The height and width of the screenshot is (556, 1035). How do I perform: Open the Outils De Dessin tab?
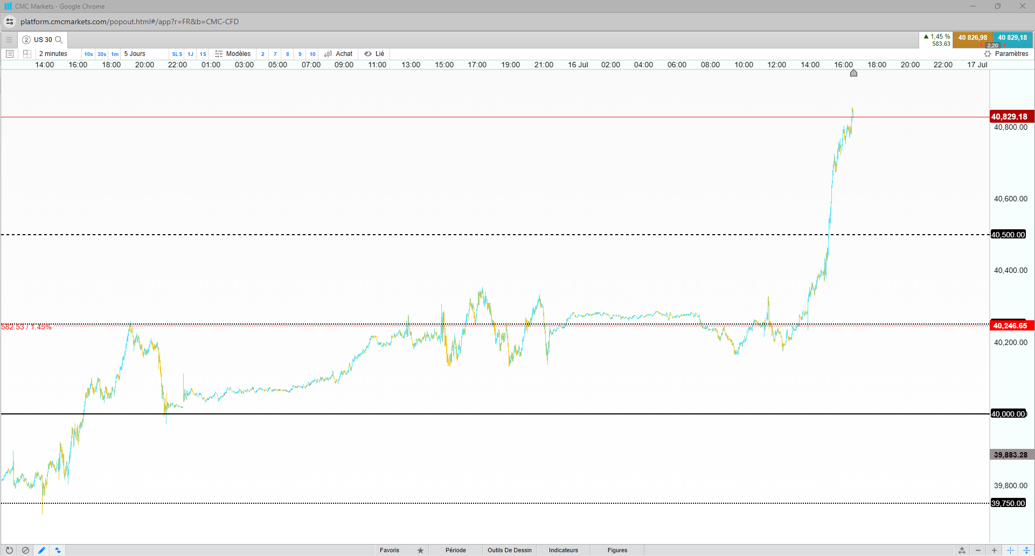[x=509, y=550]
